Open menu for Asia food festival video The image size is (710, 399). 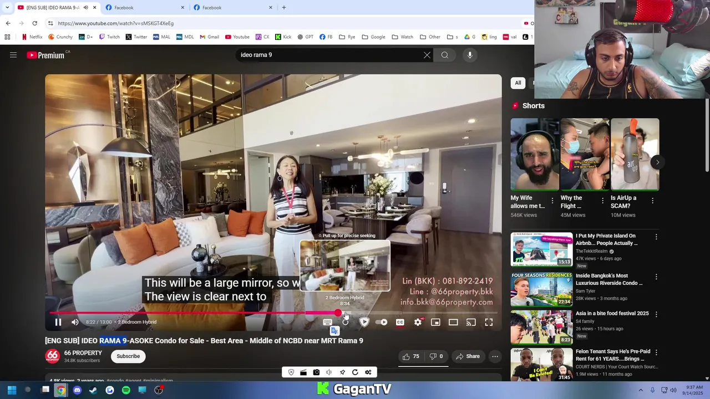[x=656, y=314]
